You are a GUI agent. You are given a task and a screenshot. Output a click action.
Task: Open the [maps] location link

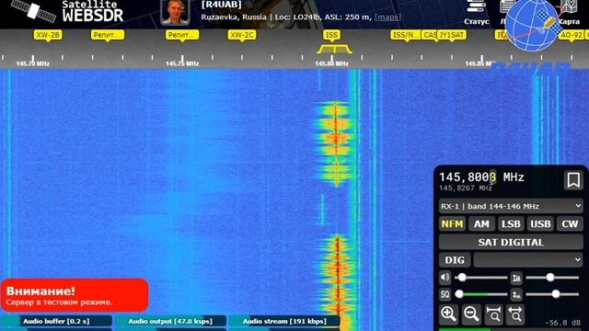pyautogui.click(x=387, y=17)
